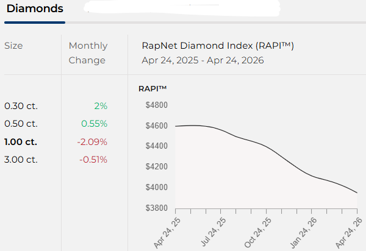Open the Diamonds tab
This screenshot has height=251, width=366.
(x=35, y=9)
